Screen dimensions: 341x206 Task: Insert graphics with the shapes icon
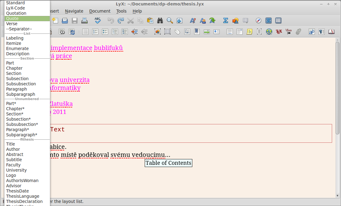pos(235,21)
